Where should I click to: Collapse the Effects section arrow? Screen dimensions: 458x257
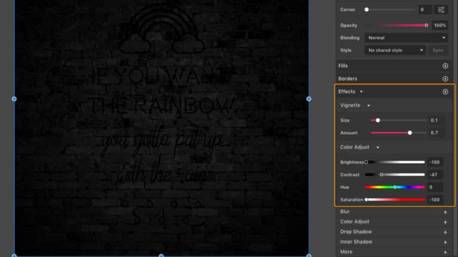point(361,92)
